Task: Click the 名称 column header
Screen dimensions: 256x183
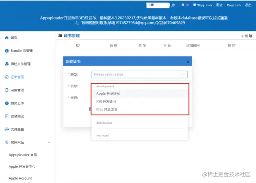Action: click(113, 45)
